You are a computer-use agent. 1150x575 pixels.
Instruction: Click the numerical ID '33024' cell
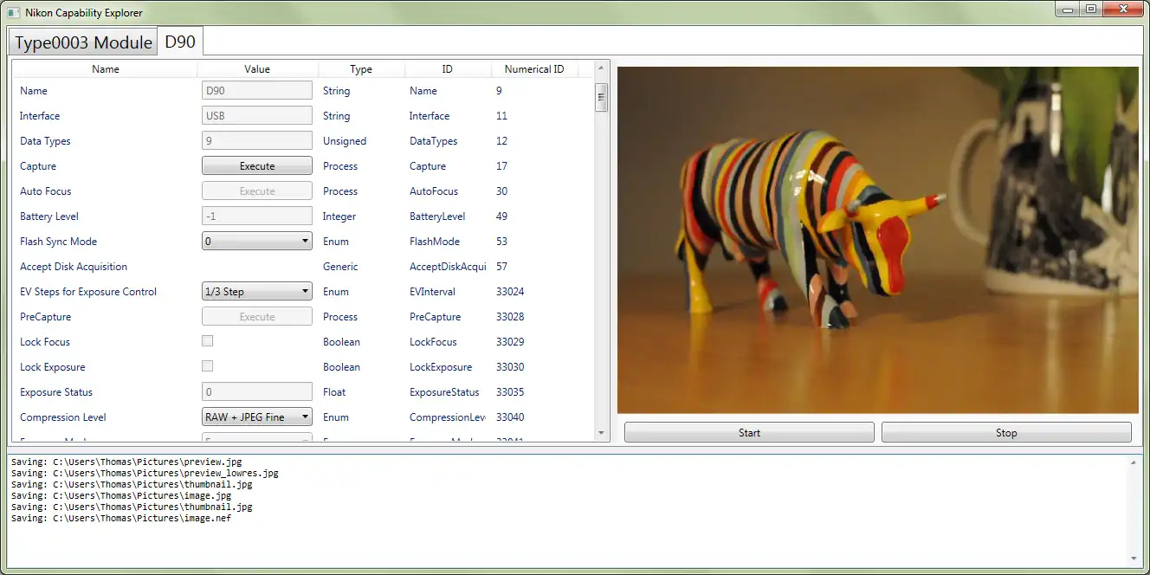pyautogui.click(x=510, y=291)
